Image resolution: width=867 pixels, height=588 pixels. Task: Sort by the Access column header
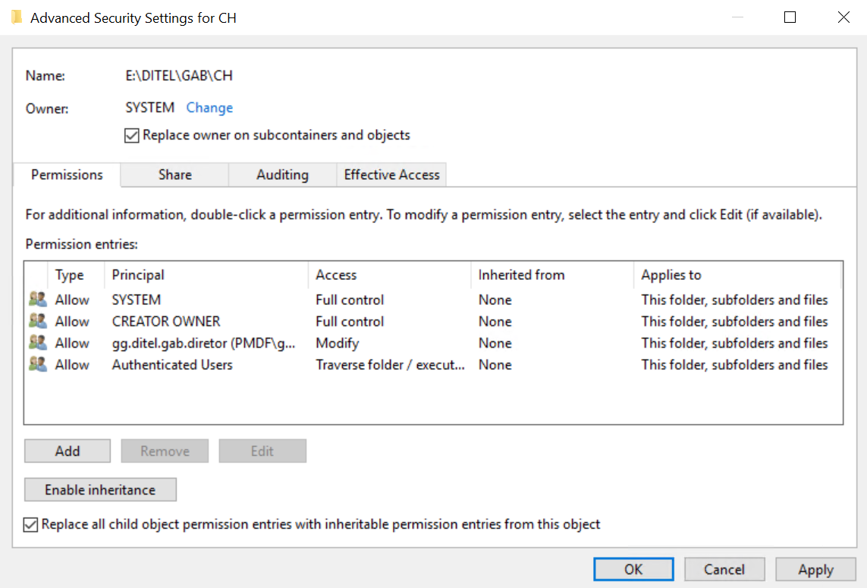(x=336, y=275)
